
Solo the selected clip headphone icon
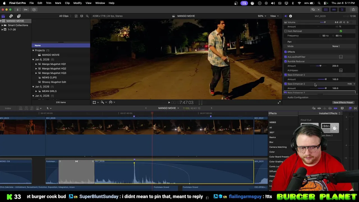[x=330, y=108]
